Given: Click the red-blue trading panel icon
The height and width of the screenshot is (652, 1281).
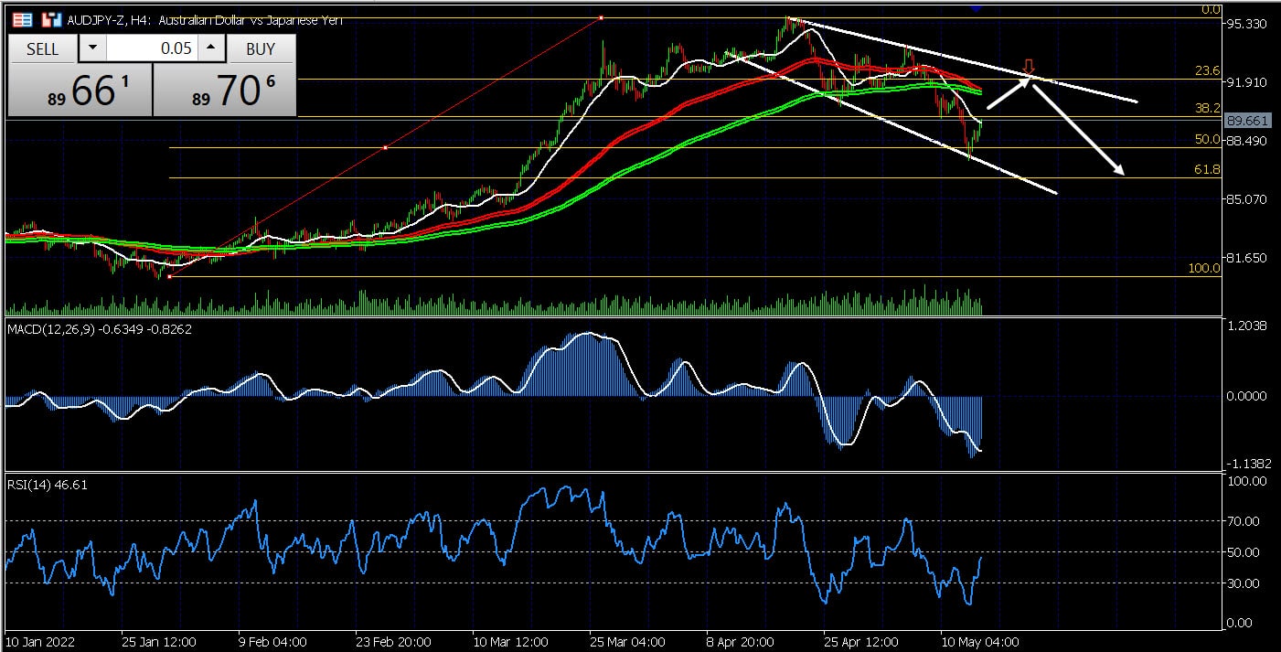Looking at the screenshot, I should [52, 19].
